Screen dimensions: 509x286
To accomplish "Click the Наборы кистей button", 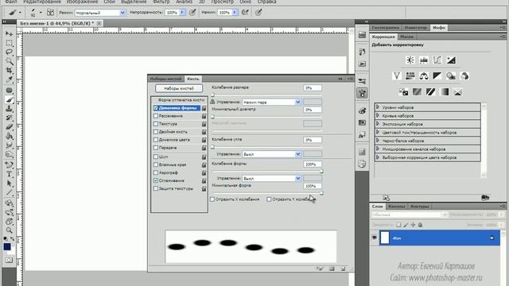I will [x=179, y=88].
